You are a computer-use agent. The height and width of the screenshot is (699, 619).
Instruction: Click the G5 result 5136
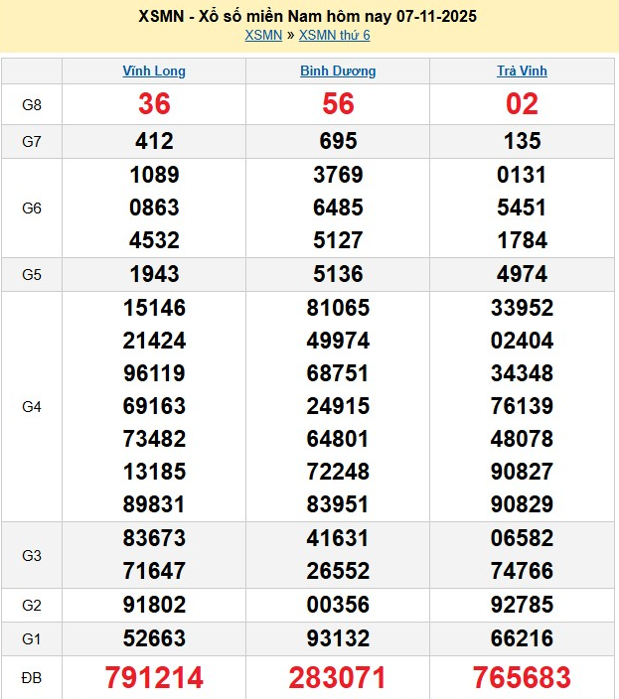click(338, 274)
